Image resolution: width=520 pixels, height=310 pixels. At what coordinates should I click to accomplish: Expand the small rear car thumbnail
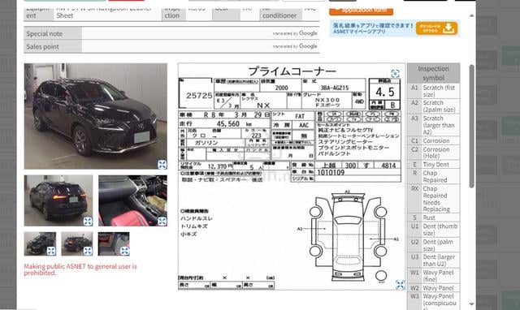[x=88, y=251]
